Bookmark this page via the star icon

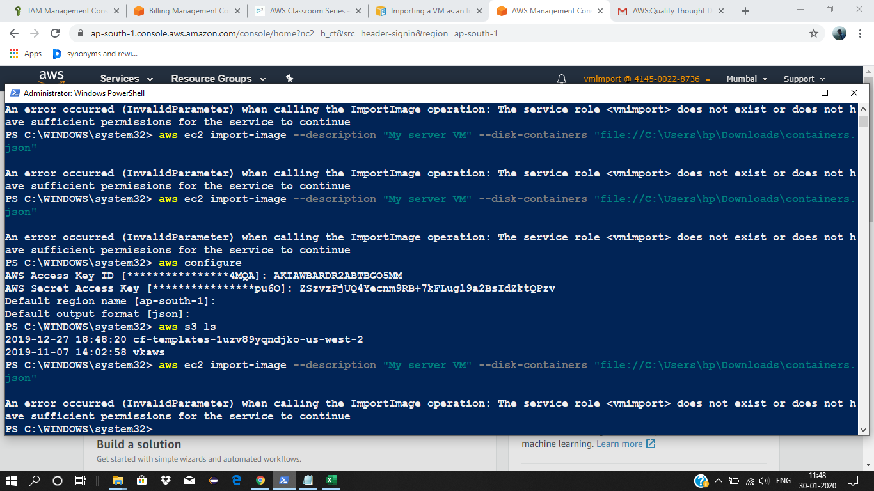[x=813, y=33]
